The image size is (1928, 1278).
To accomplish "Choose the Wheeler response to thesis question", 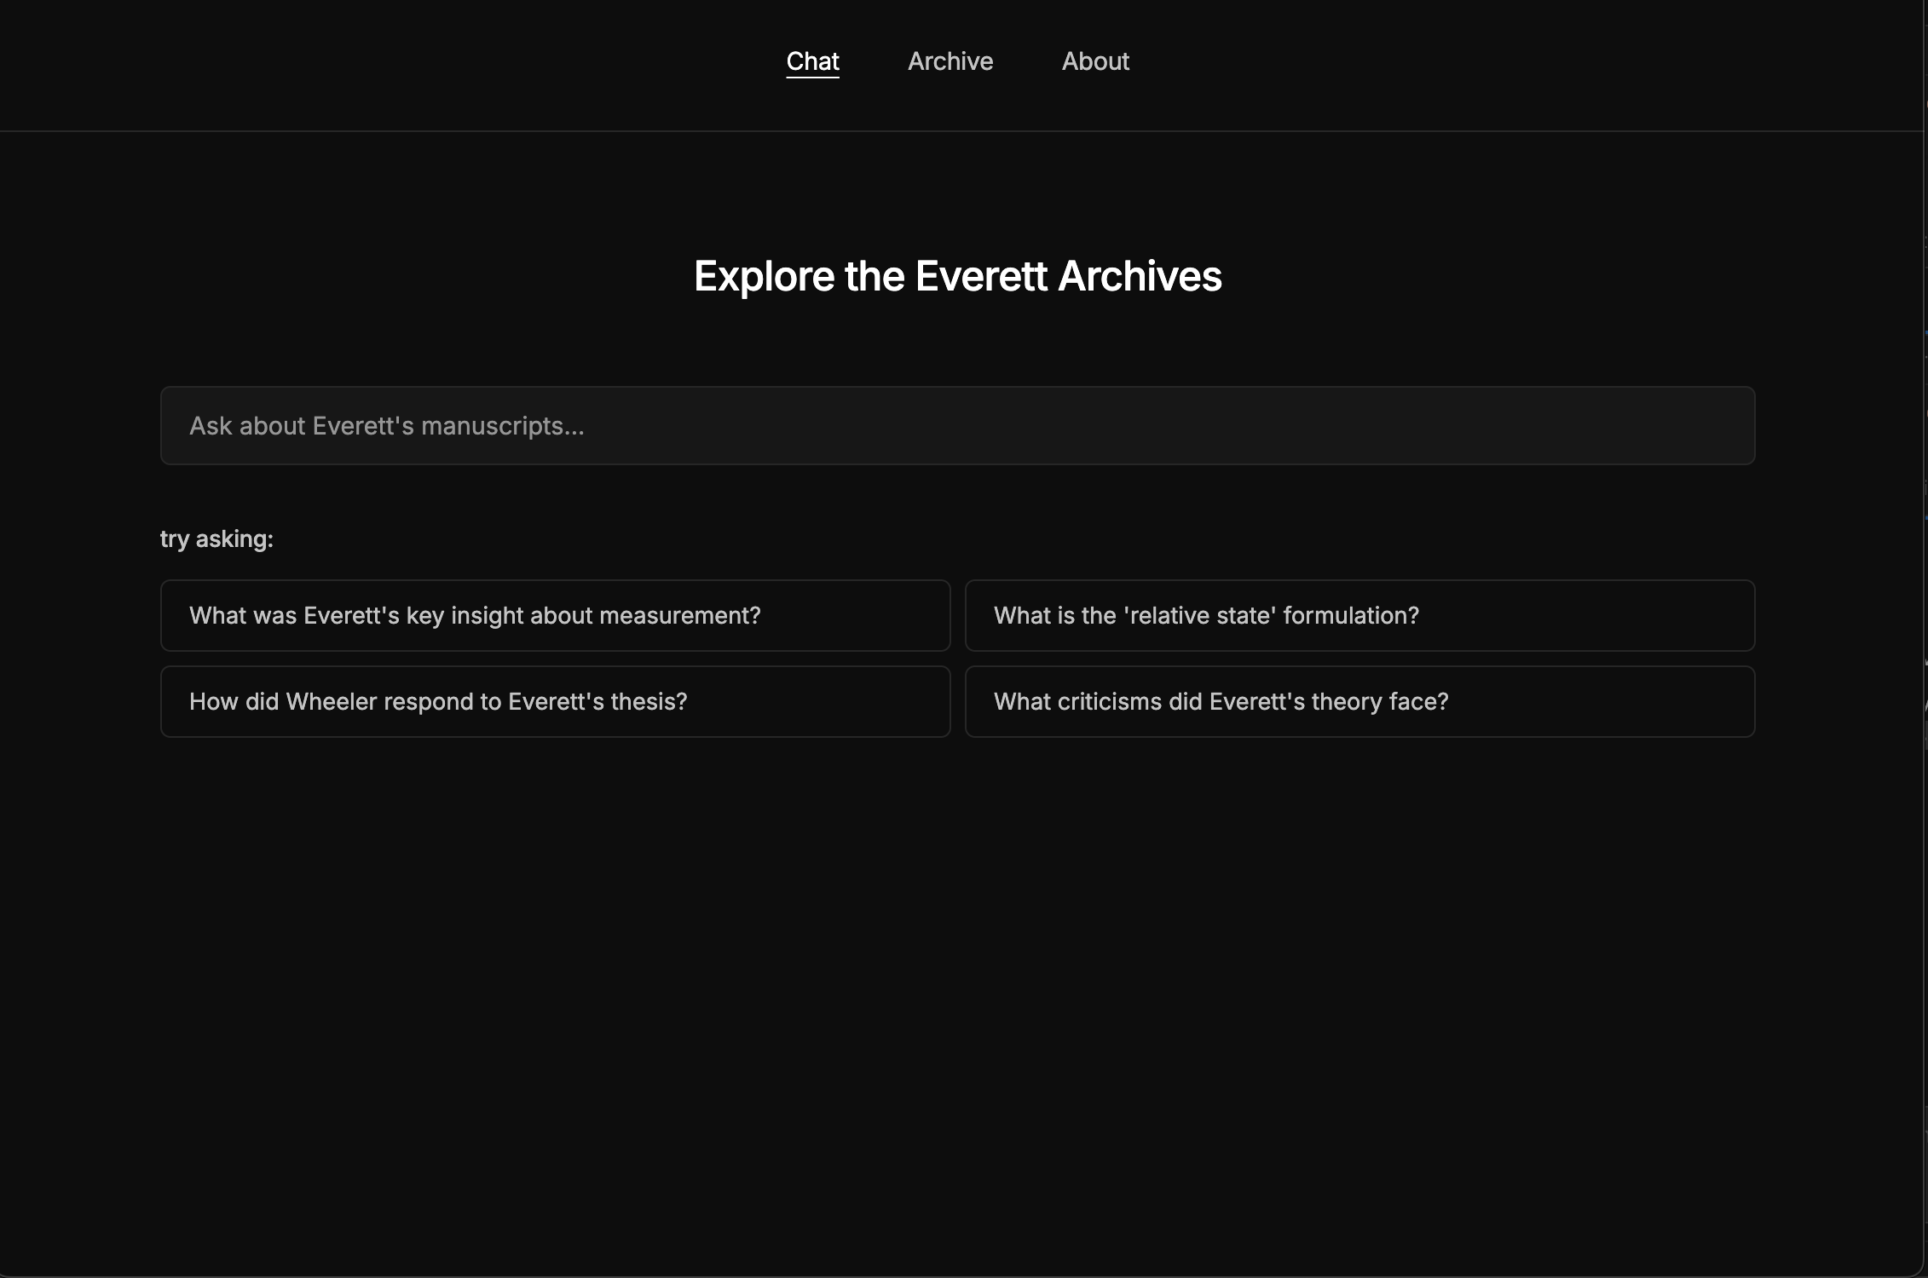I will (x=555, y=702).
